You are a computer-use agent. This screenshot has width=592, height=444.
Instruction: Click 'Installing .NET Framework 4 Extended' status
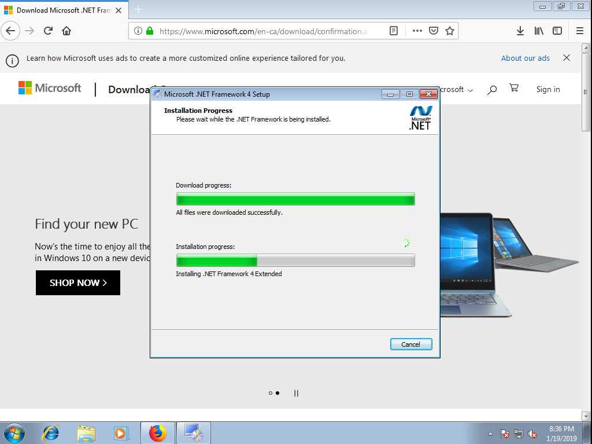[229, 274]
